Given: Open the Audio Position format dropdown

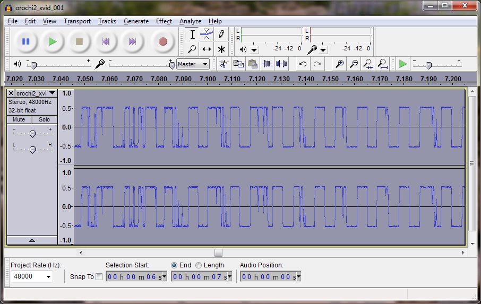Looking at the screenshot, I should (x=298, y=277).
